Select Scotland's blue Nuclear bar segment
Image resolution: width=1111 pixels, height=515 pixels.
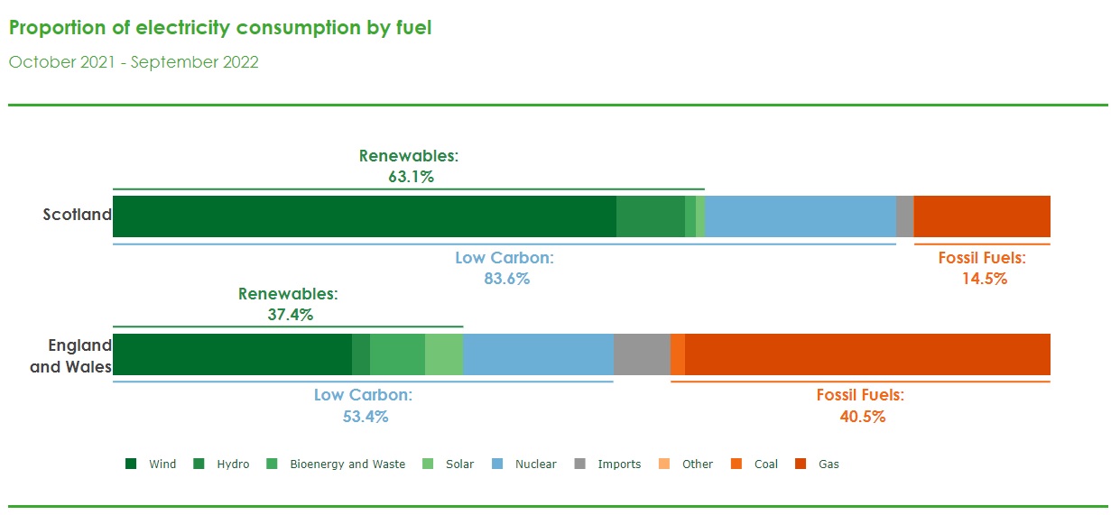801,216
